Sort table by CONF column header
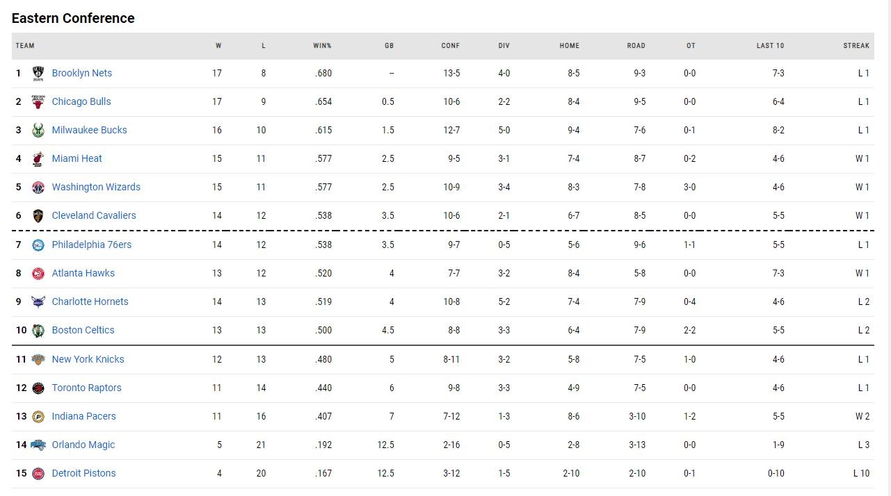 [450, 46]
